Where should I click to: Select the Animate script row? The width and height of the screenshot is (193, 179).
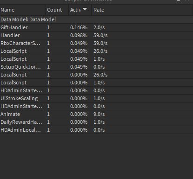[x=96, y=114]
